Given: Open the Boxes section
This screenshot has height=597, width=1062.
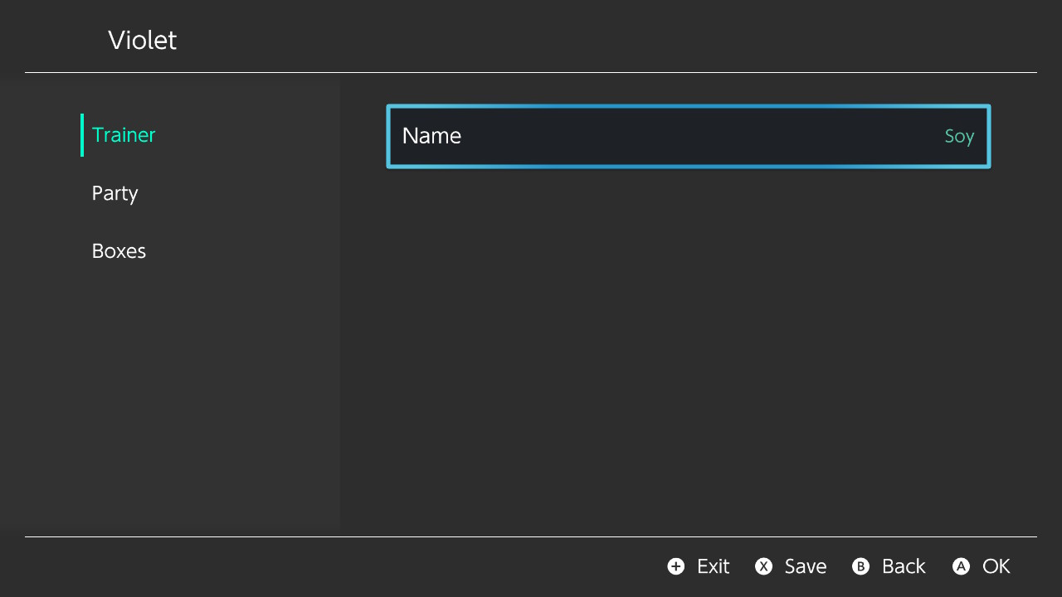Looking at the screenshot, I should point(119,250).
